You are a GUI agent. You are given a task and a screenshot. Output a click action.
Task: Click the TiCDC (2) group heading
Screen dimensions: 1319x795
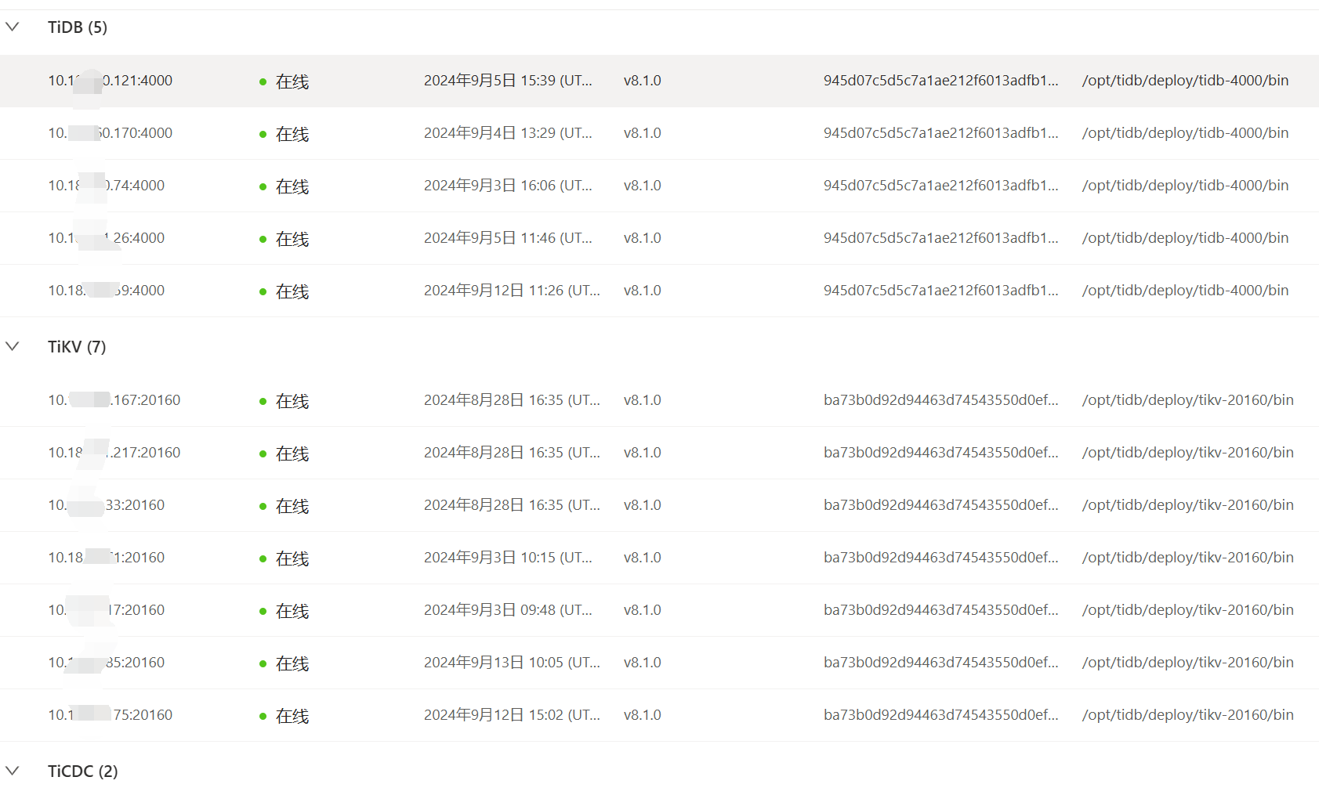(x=82, y=772)
